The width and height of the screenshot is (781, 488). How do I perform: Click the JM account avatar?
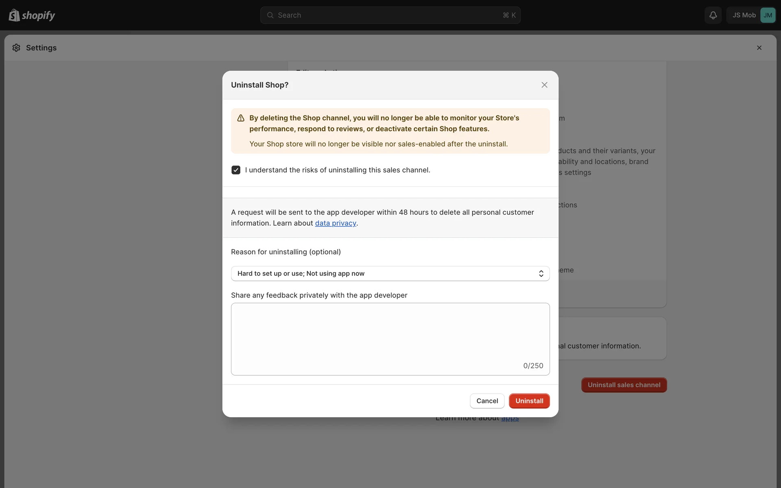(768, 15)
